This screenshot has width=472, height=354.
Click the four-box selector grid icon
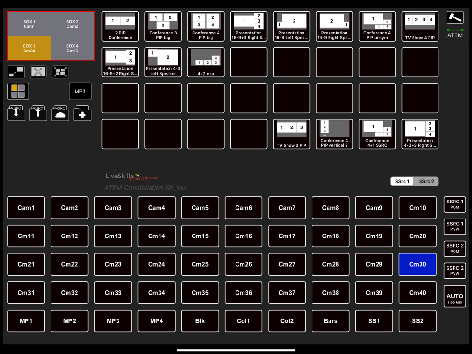pyautogui.click(x=18, y=91)
